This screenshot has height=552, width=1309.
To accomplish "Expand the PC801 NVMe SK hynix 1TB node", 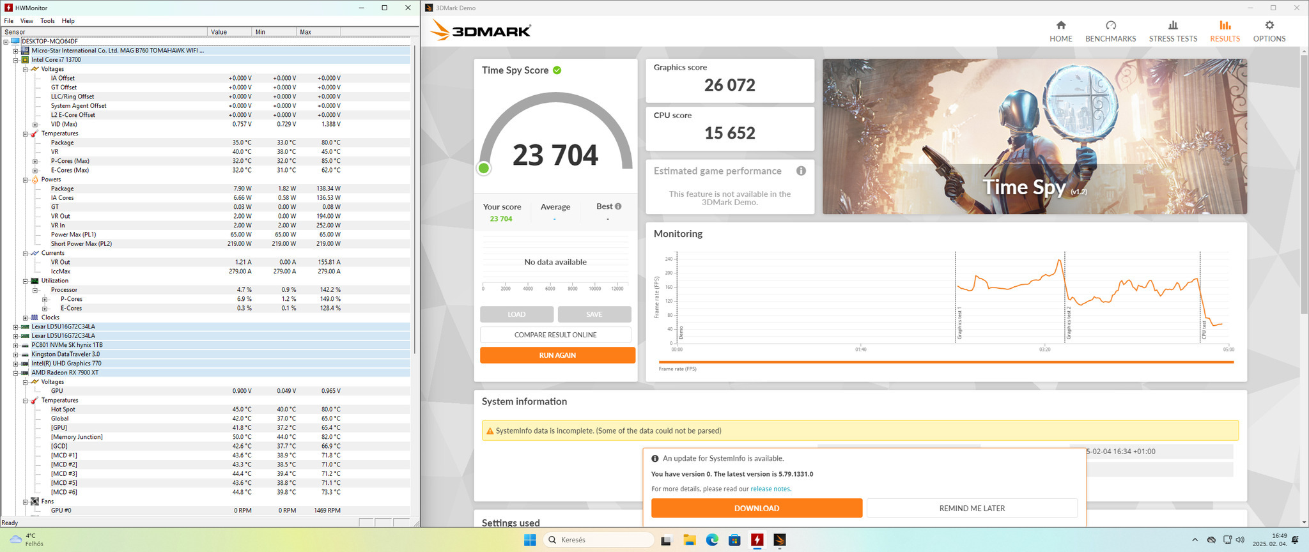I will click(x=15, y=345).
